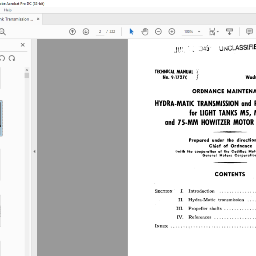Click the page number input field
This screenshot has width=256, height=256.
100,32
